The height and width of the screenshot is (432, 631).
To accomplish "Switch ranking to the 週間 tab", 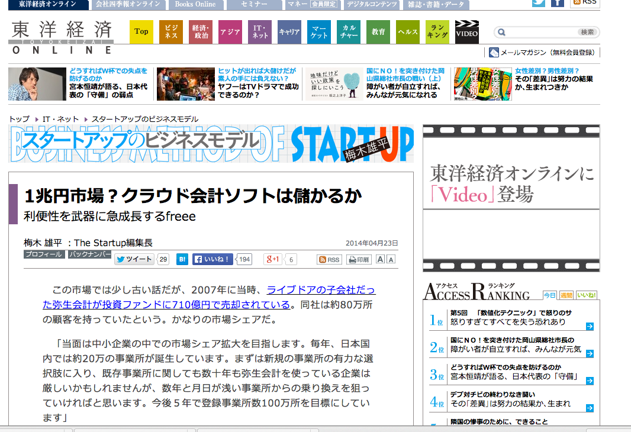I will pos(566,295).
